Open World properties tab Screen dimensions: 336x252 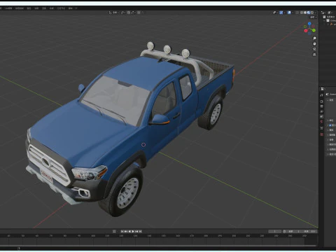click(x=321, y=122)
